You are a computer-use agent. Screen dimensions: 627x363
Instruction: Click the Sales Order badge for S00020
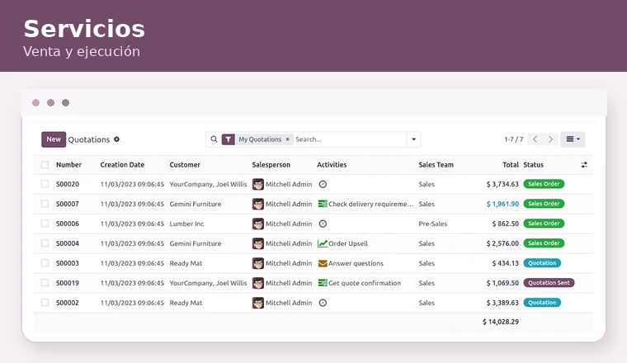(x=544, y=184)
